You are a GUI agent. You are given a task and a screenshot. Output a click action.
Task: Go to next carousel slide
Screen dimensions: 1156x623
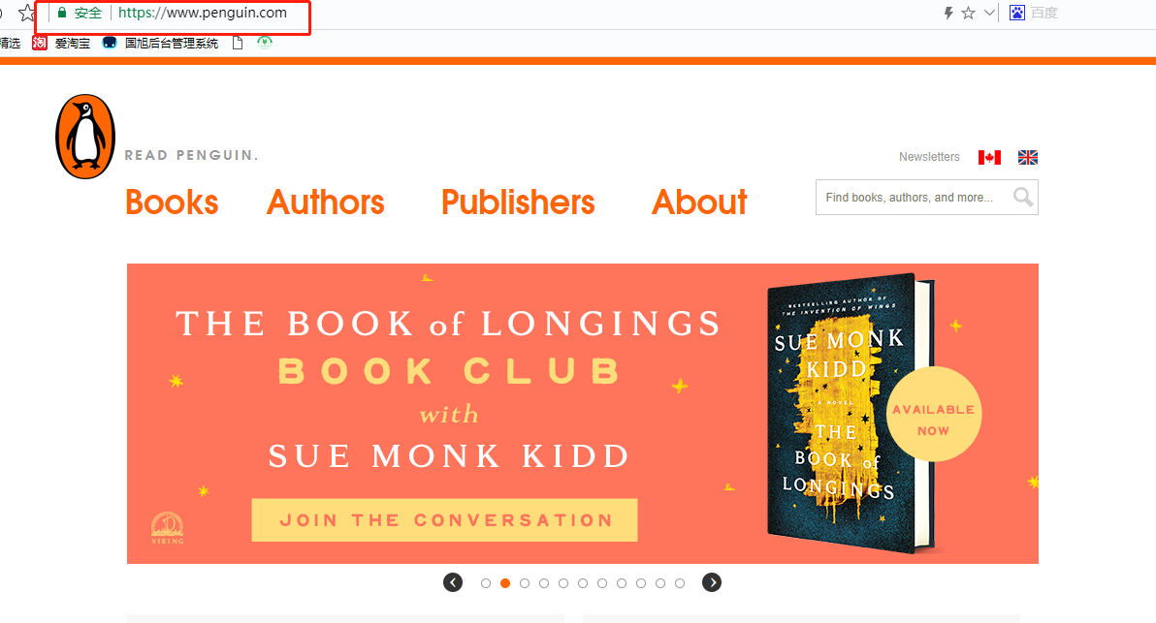712,582
